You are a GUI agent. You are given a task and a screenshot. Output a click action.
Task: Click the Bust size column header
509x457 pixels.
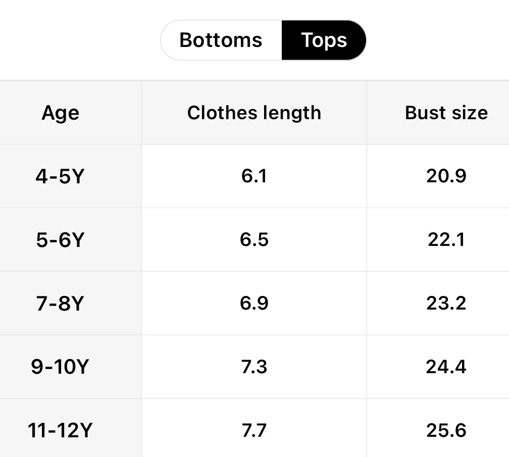pos(446,113)
